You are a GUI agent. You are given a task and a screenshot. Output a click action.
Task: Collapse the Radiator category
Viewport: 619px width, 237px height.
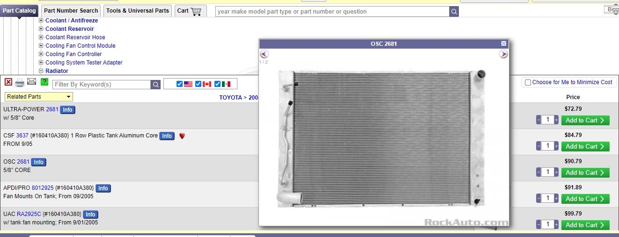41,71
